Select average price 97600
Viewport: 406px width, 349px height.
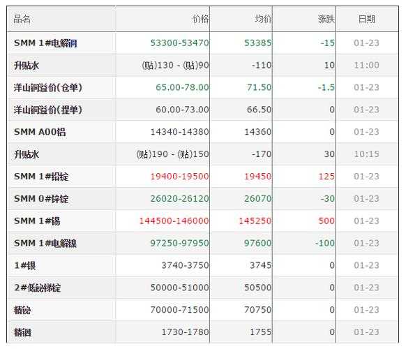click(x=258, y=244)
